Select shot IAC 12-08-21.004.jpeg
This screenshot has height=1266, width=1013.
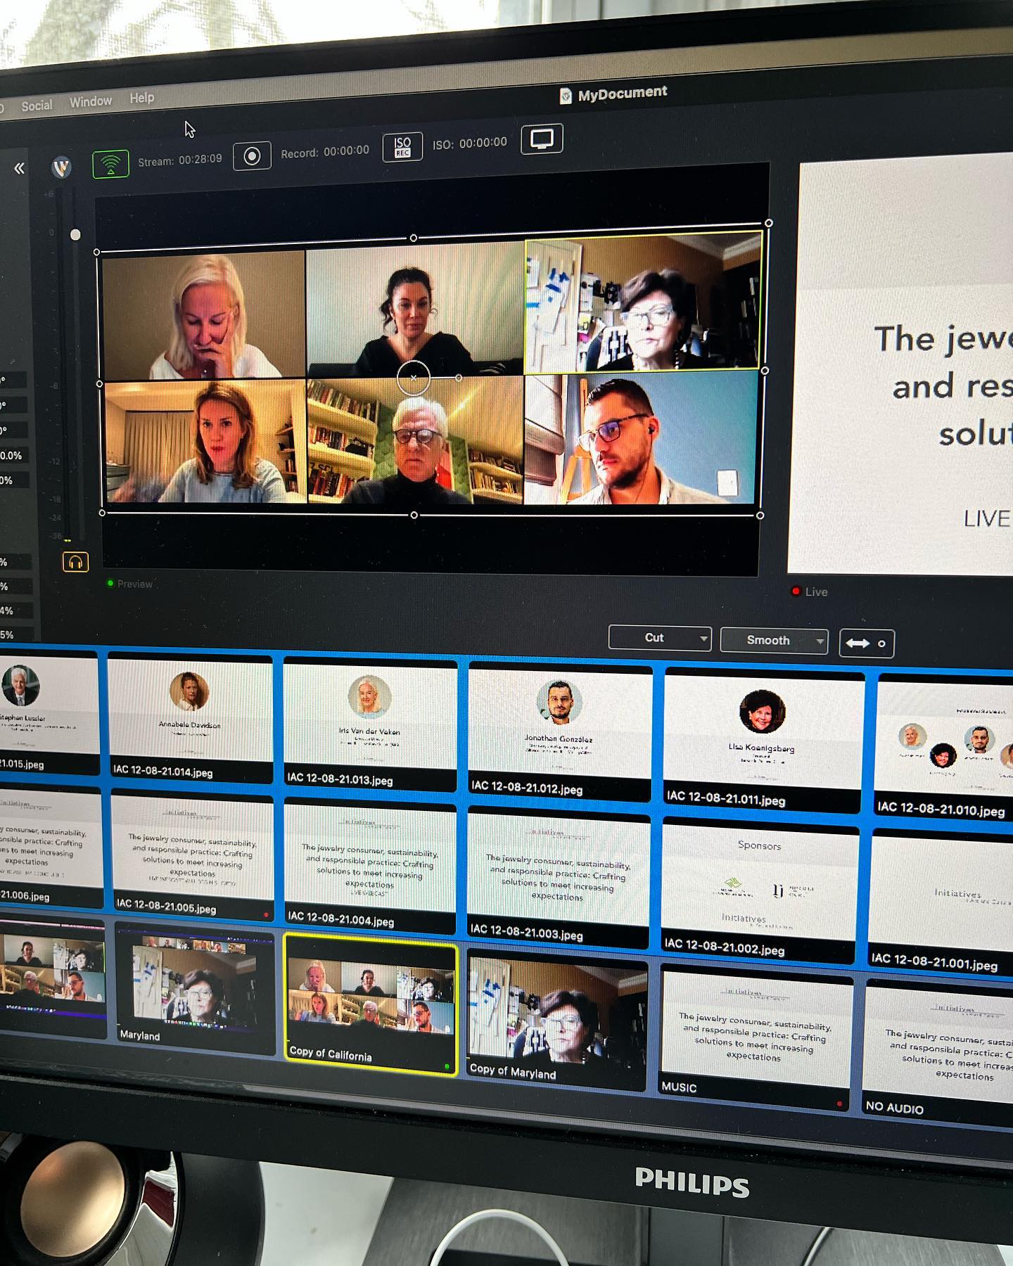point(371,866)
